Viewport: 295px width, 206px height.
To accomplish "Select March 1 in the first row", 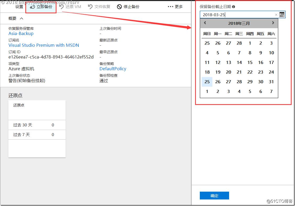I will click(x=250, y=43).
